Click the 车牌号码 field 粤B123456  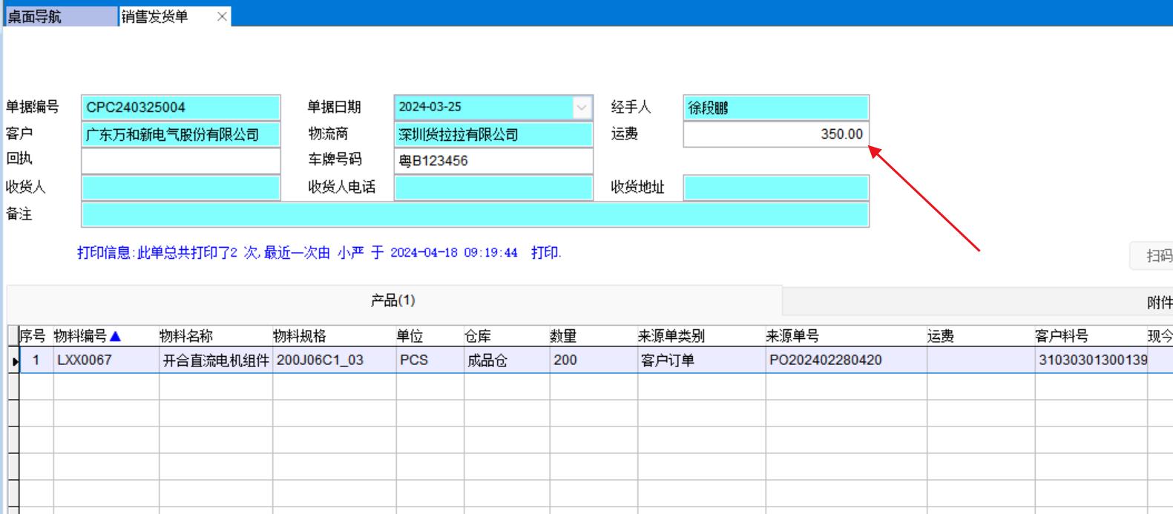point(493,161)
